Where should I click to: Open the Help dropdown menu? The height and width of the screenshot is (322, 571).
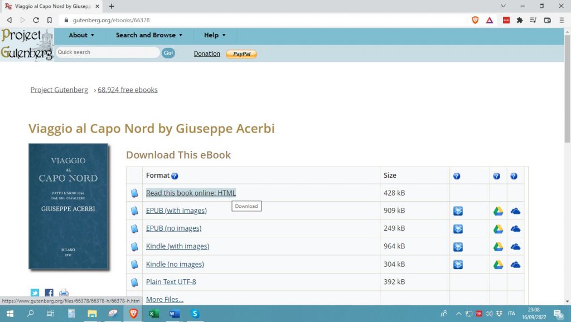coord(215,35)
